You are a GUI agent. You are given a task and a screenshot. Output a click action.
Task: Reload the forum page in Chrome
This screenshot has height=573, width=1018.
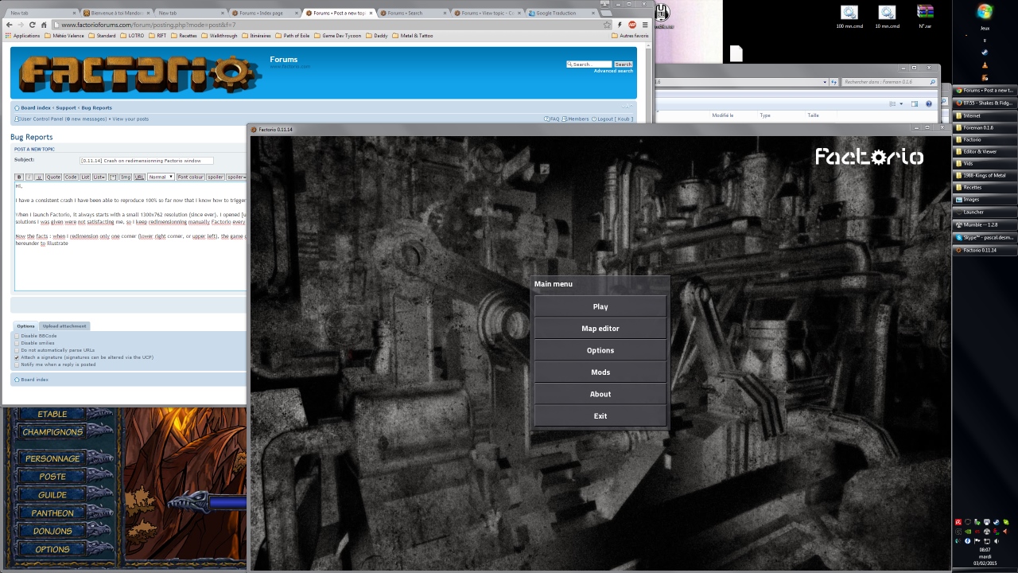33,25
